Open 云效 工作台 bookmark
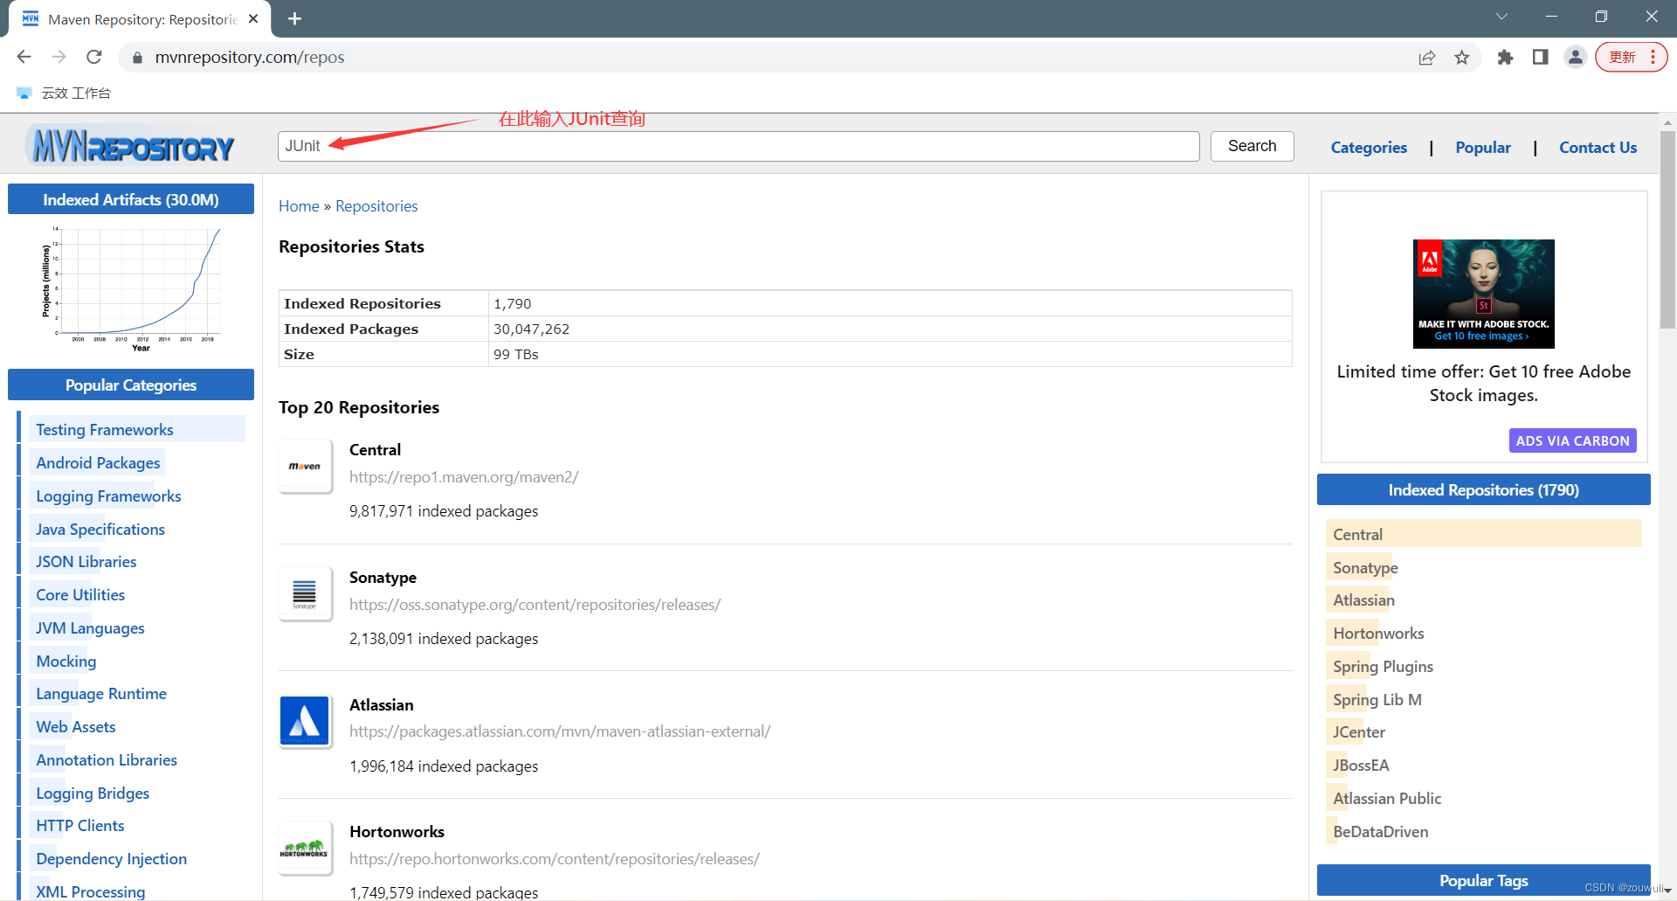Image resolution: width=1677 pixels, height=901 pixels. 64,93
